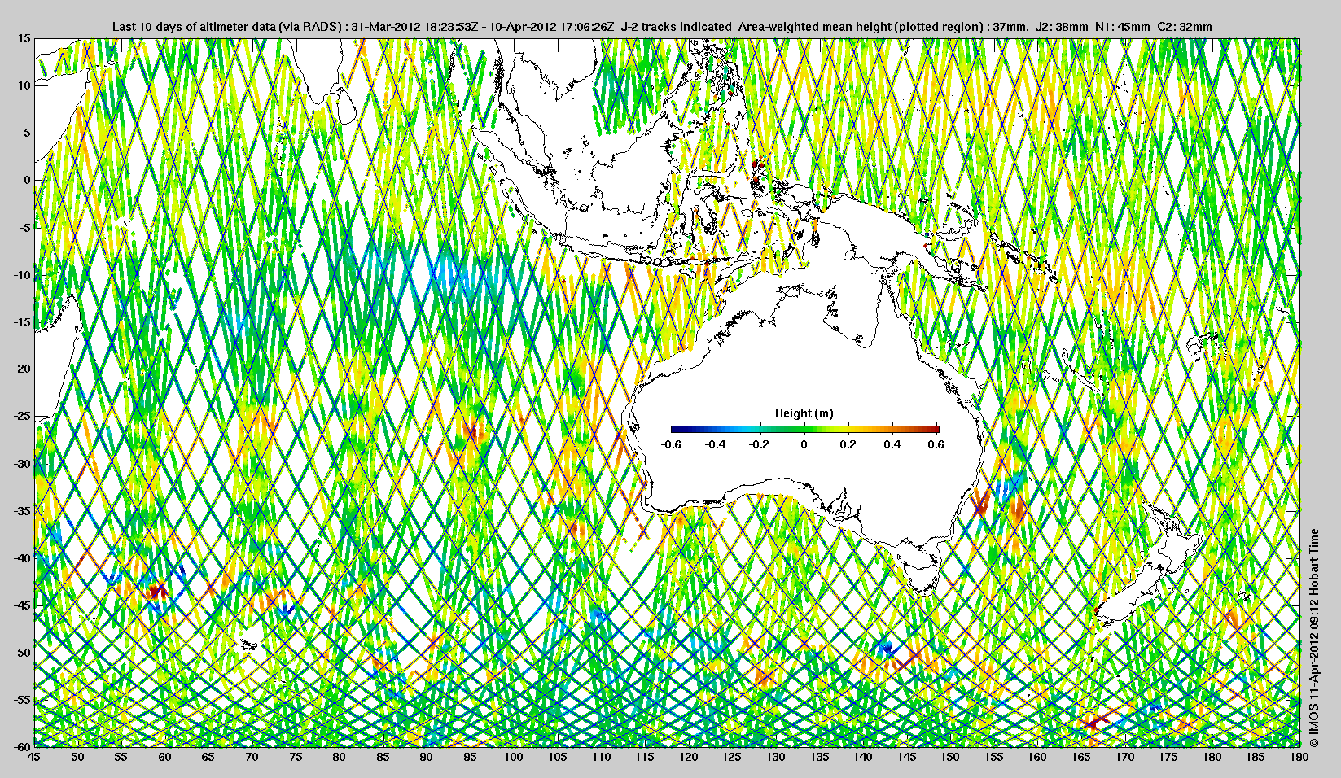The width and height of the screenshot is (1341, 778).
Task: Click the 'C2: 32mm' value in title
Action: tap(1185, 27)
